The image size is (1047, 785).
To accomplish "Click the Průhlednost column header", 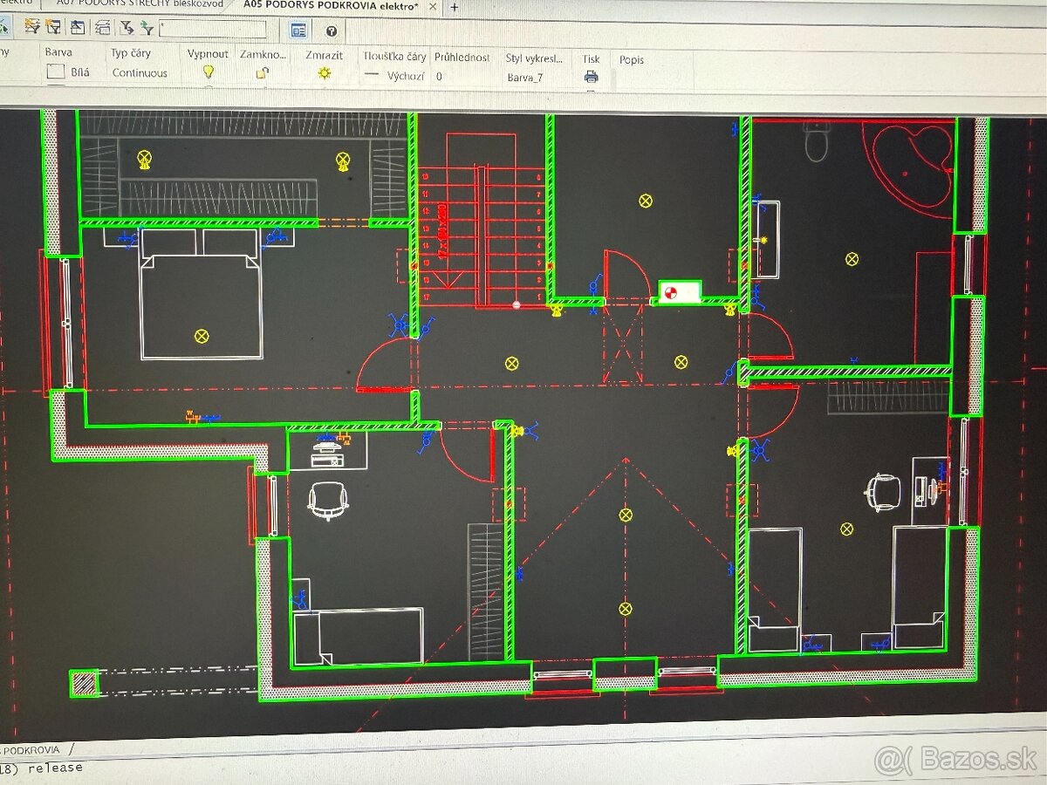I will [x=462, y=58].
